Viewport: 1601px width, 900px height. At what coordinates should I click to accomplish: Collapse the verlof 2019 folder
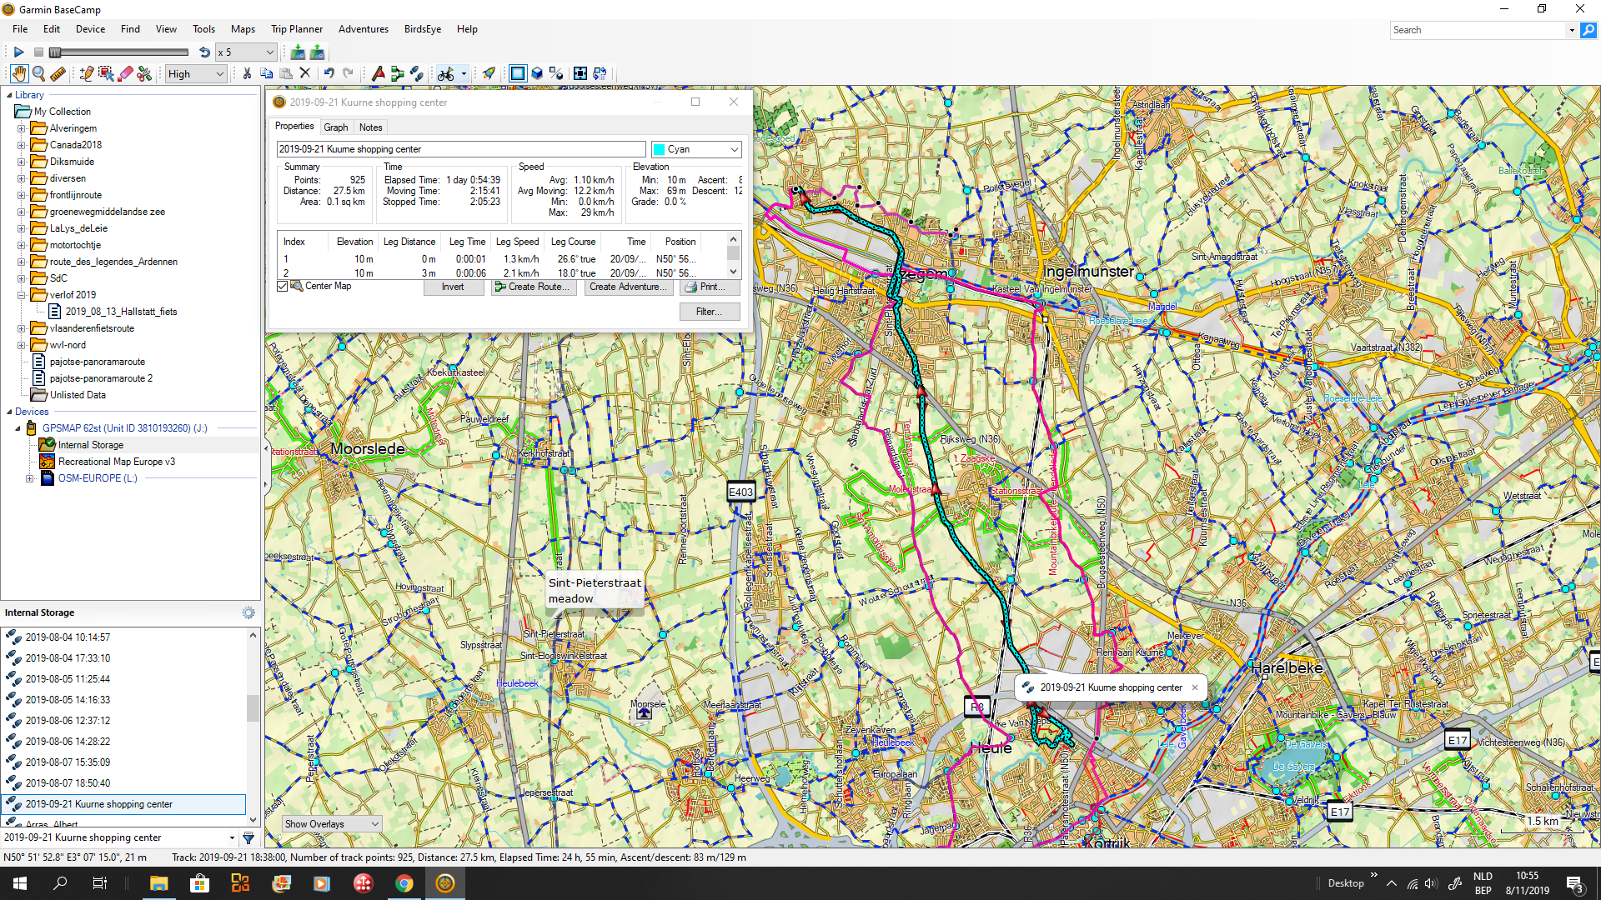22,295
